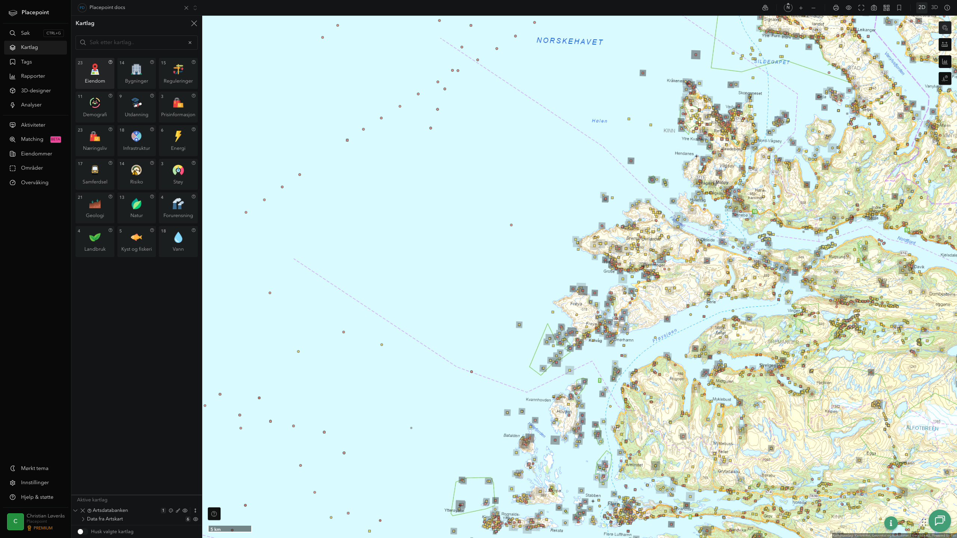This screenshot has width=957, height=538.
Task: Toggle Husk valgte kartlag switch
Action: point(82,531)
